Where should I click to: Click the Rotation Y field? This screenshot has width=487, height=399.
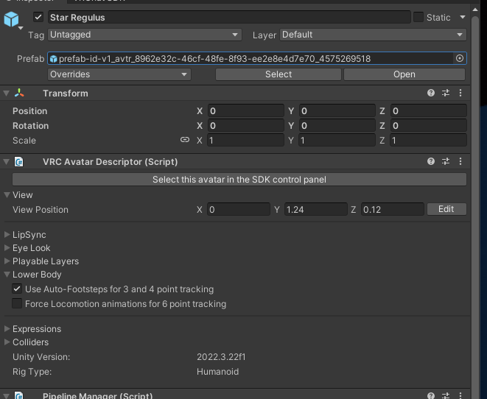[337, 125]
